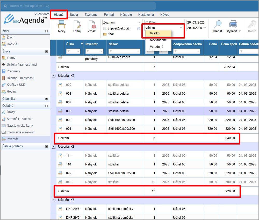Collapse the Žiaci sidebar section
The image size is (259, 220).
(46, 31)
